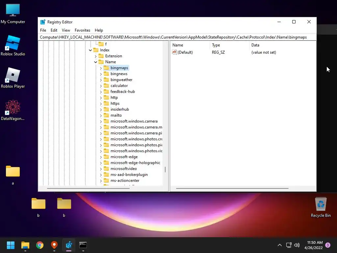
Task: Open the View menu
Action: point(66,30)
